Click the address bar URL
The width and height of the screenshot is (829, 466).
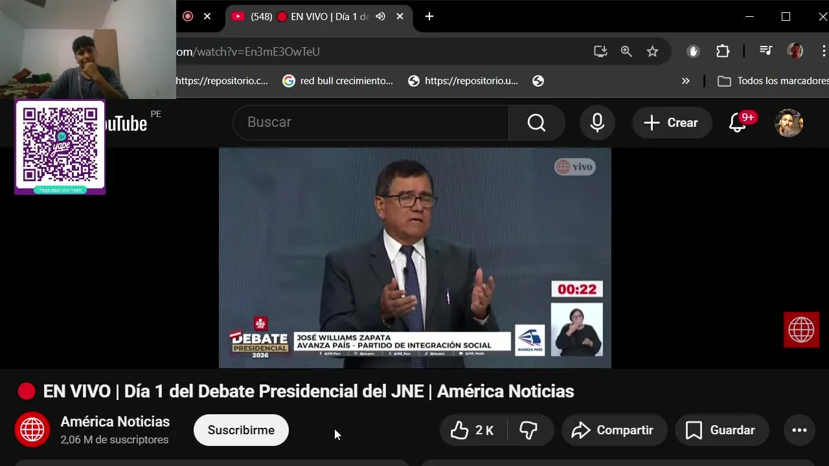pos(248,52)
